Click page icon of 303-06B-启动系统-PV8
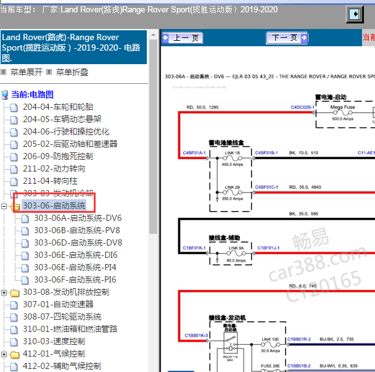Viewport: 375px width, 372px height. coord(25,231)
